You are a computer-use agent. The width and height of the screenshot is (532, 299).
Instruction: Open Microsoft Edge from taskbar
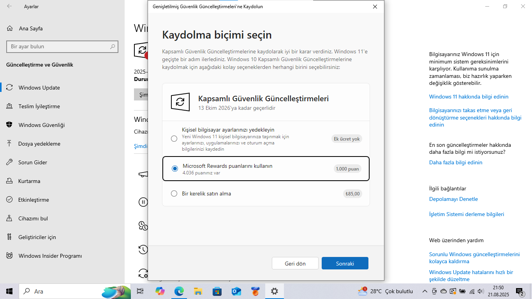(179, 291)
